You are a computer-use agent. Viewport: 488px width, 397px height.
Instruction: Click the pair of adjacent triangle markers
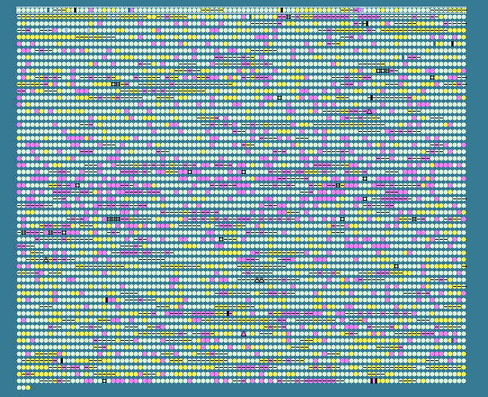(259, 279)
